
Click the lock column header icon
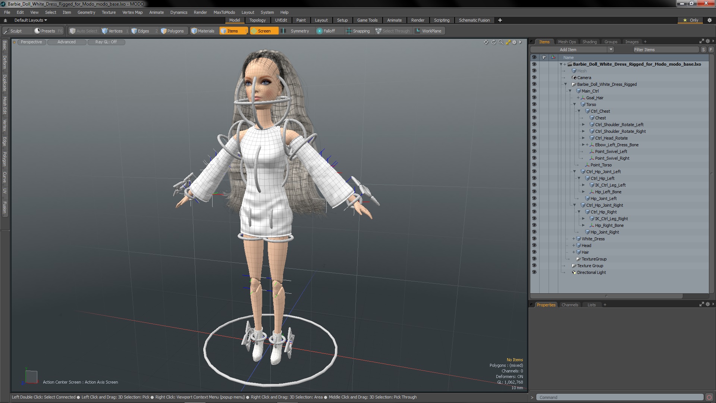coord(544,57)
